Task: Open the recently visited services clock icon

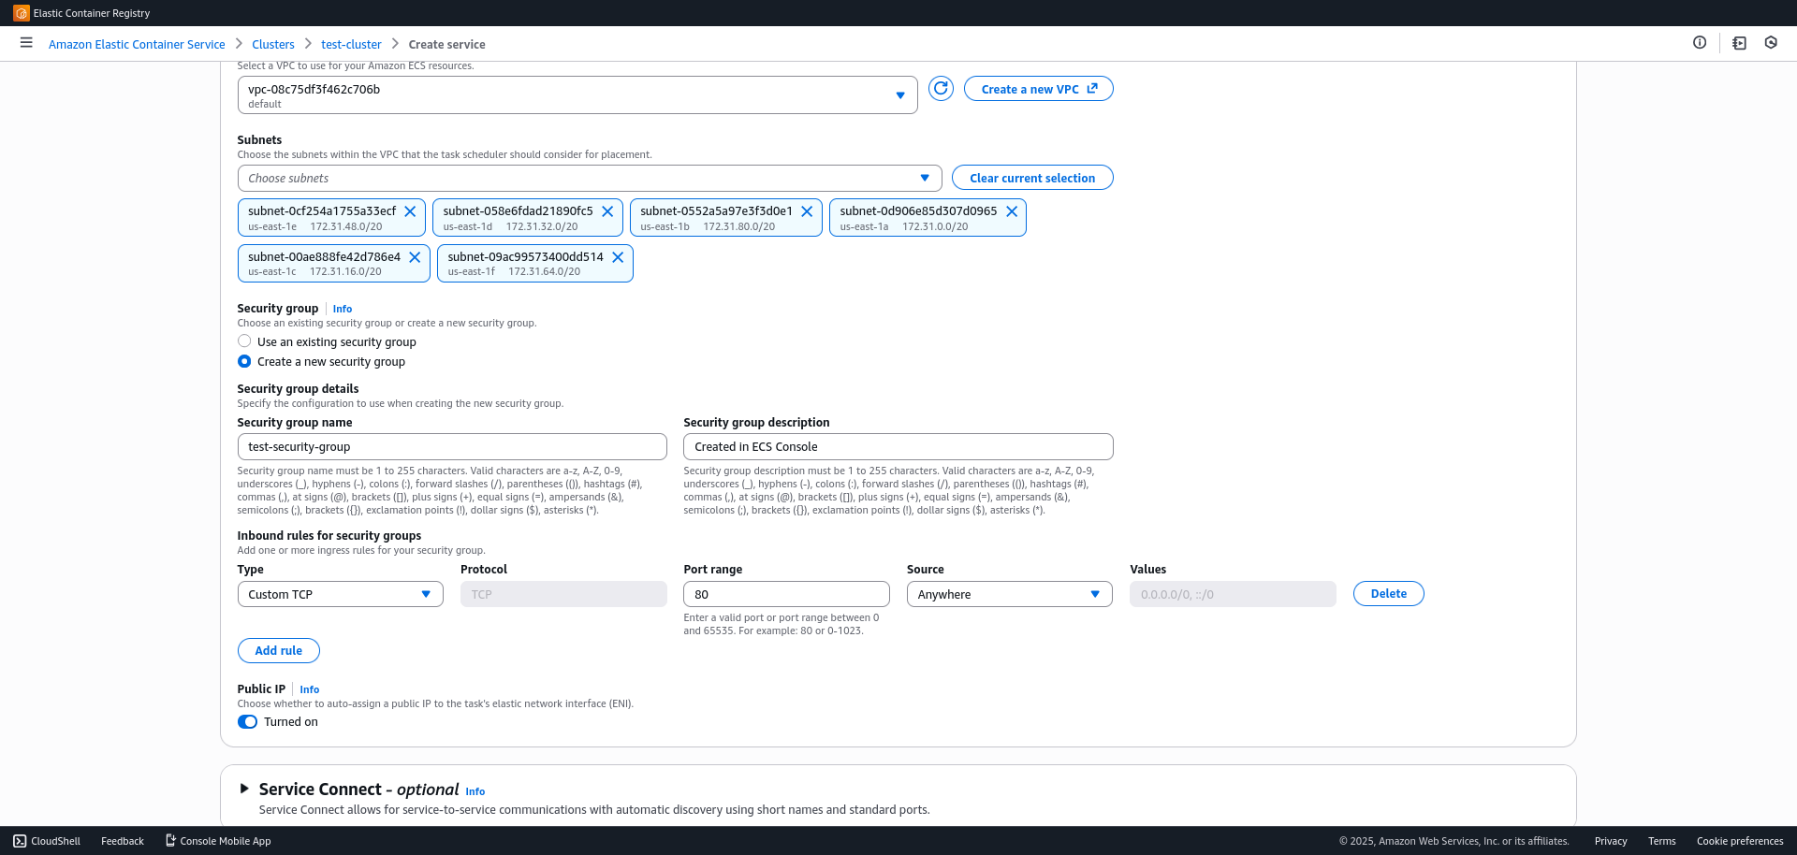Action: tap(1770, 42)
